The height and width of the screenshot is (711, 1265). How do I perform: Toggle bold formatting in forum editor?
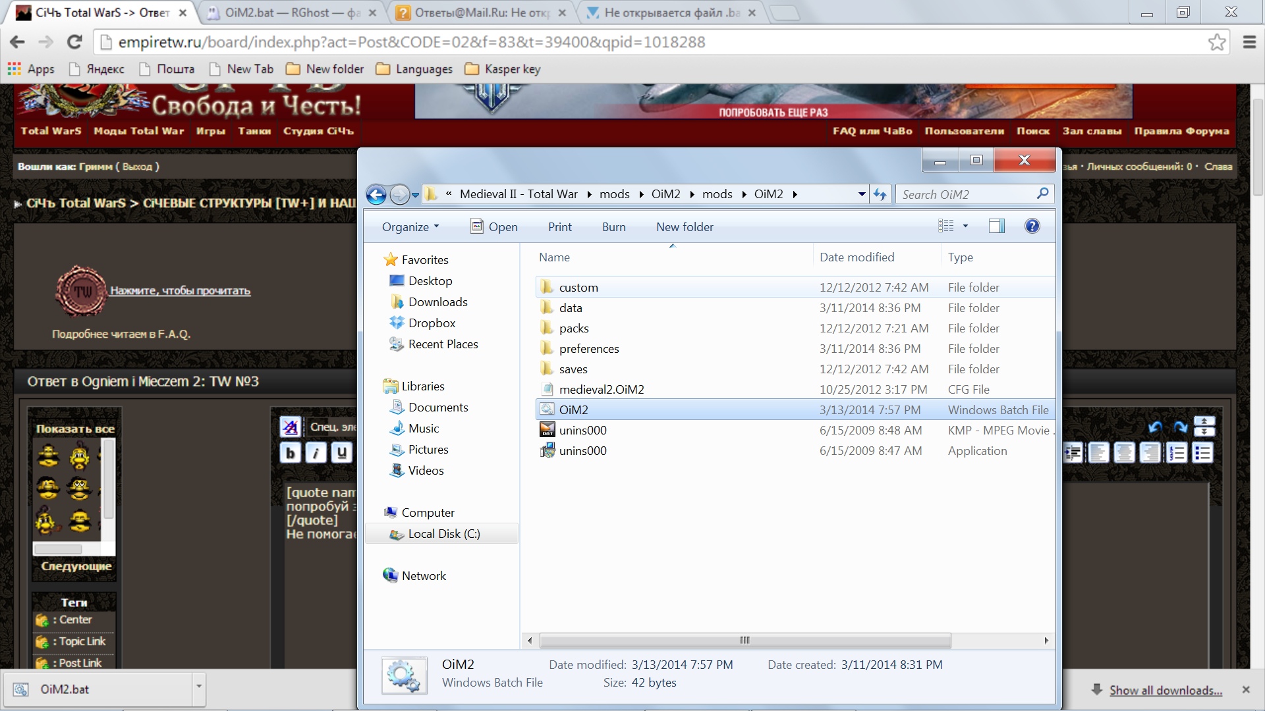point(291,453)
